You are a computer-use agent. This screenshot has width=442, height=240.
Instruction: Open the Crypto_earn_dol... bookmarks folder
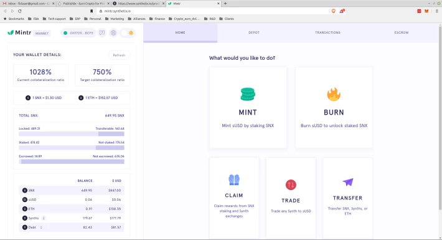tap(184, 19)
